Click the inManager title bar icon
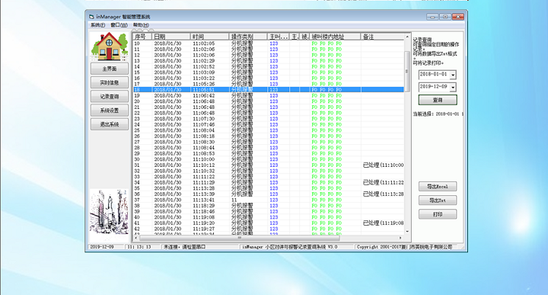Viewport: 548px width, 295px height. tap(91, 17)
